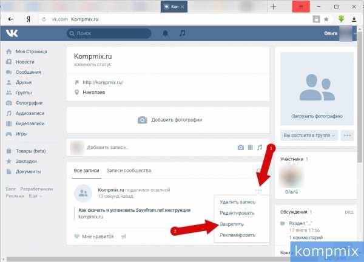Viewport: 364px width, 262px height.
Task: Choose 'Рекламировать' in the post menu
Action: (237, 235)
